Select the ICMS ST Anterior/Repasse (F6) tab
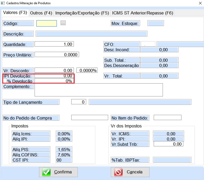Image resolution: width=204 pixels, height=180 pixels. [x=142, y=13]
